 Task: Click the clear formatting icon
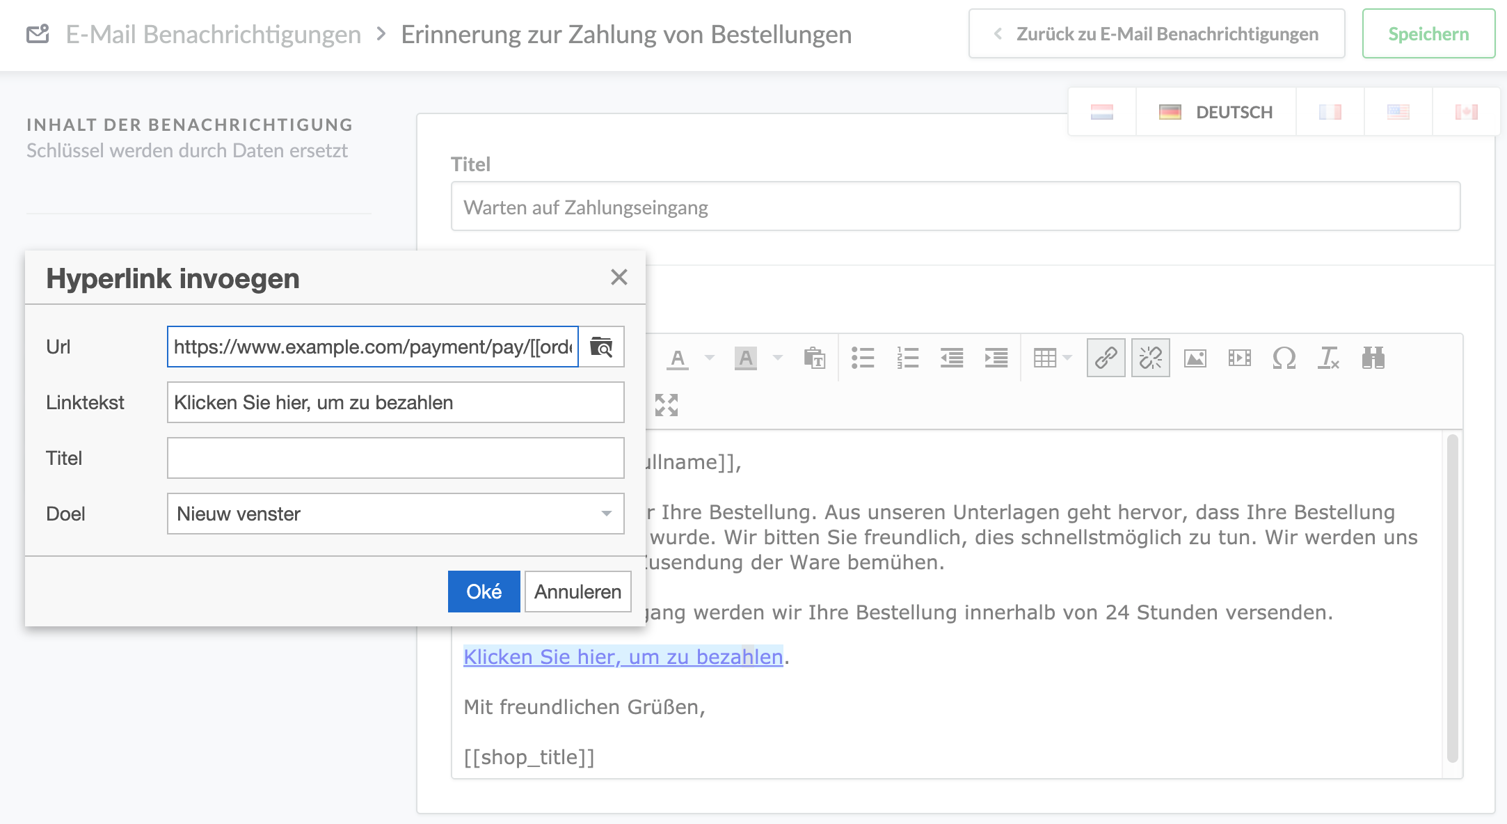tap(1329, 358)
